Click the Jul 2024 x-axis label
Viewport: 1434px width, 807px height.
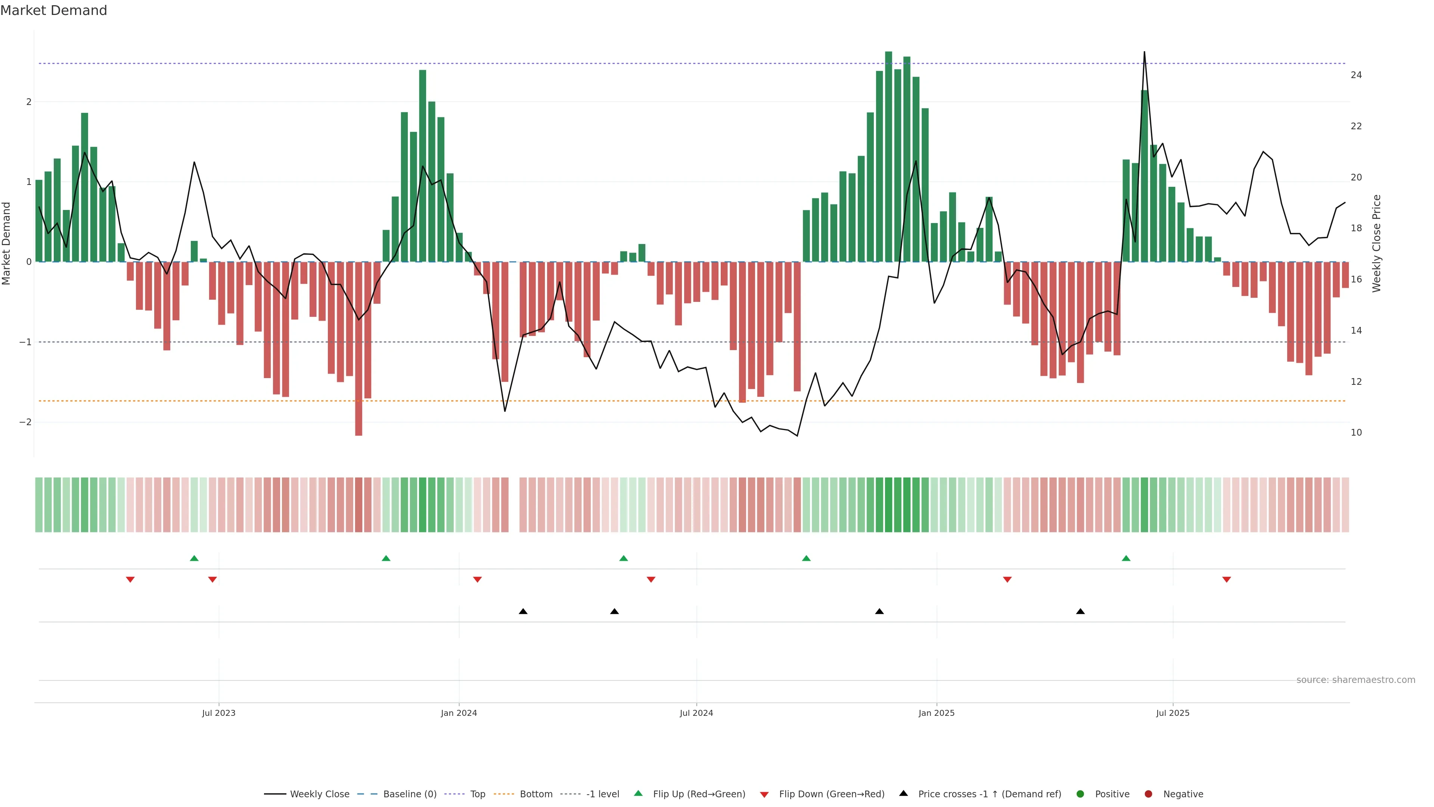click(696, 713)
